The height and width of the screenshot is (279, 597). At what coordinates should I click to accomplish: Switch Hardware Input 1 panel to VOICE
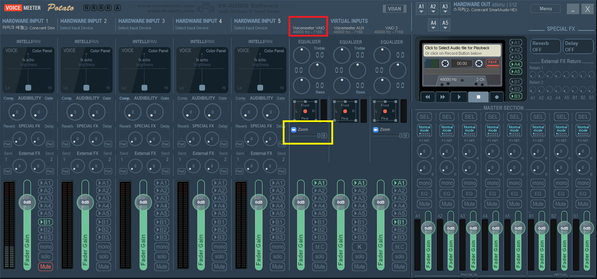click(x=11, y=50)
